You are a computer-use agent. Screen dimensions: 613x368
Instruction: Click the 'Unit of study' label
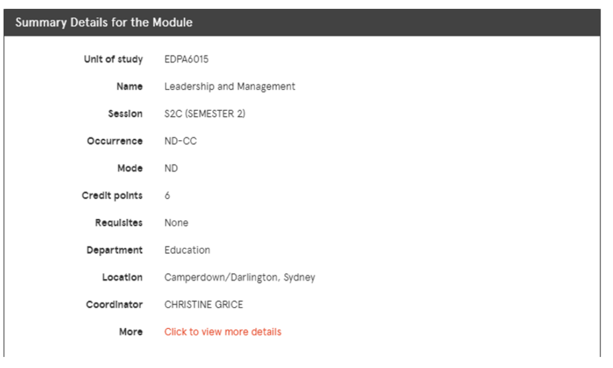114,59
